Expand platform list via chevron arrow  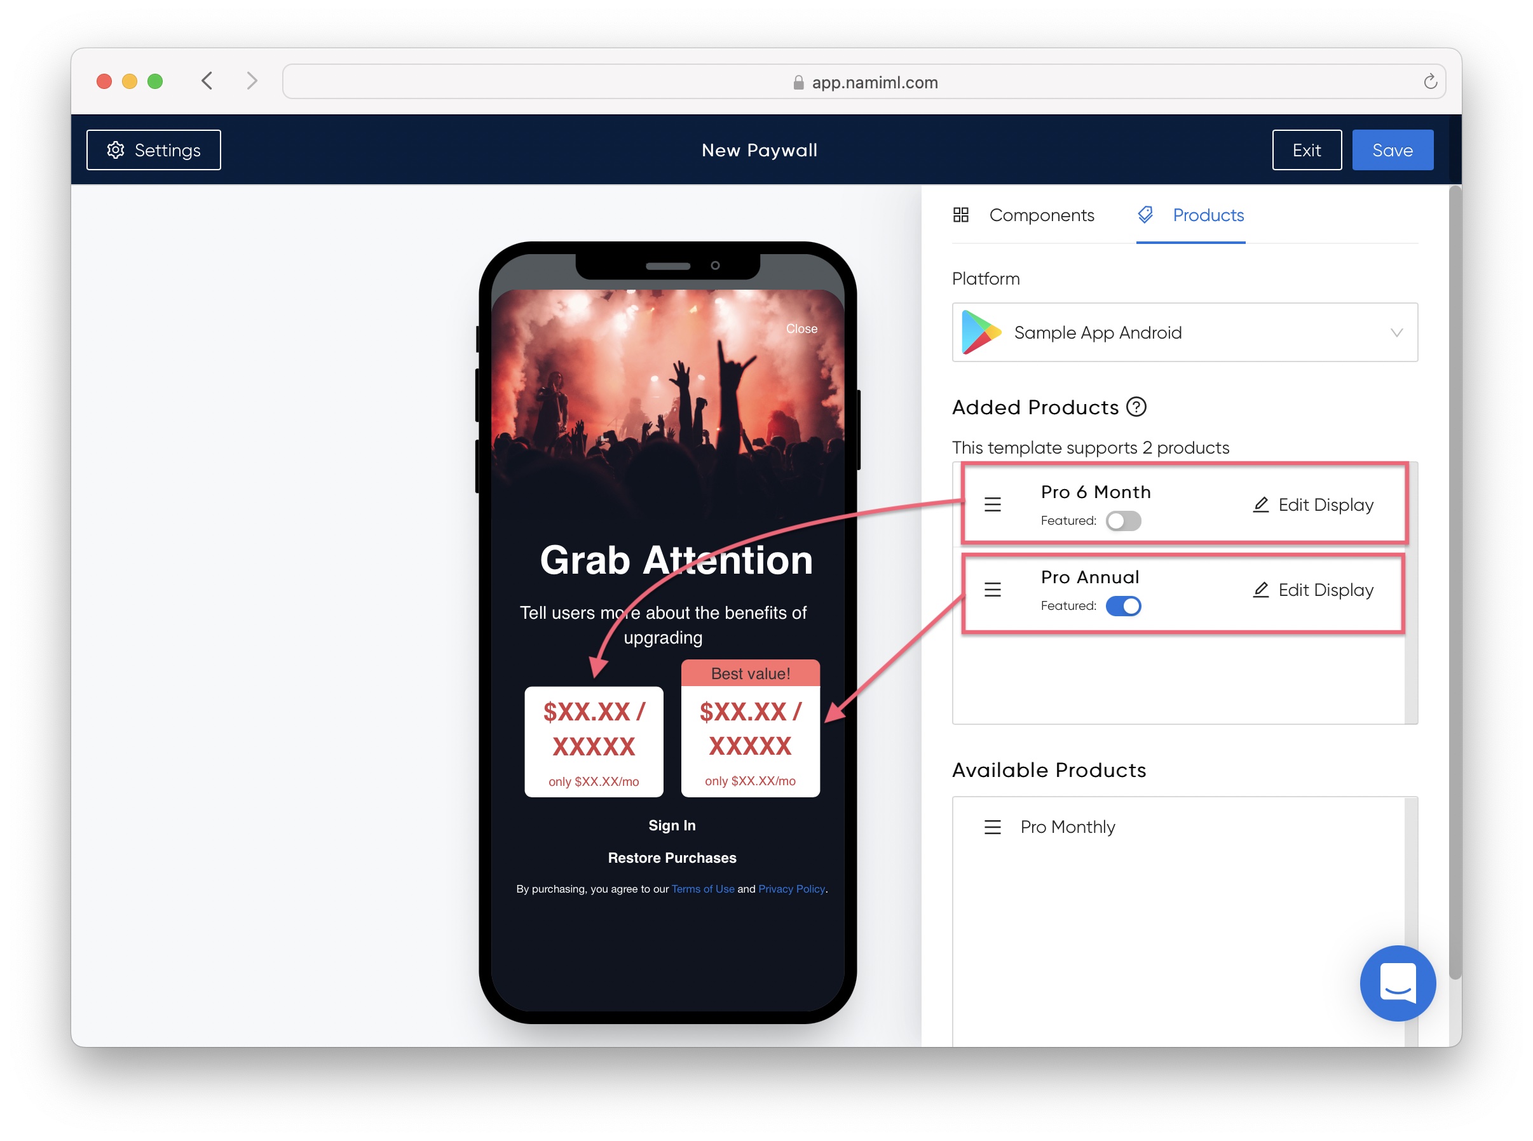pos(1396,333)
